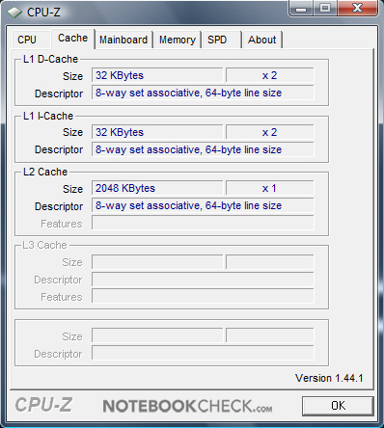The width and height of the screenshot is (384, 428).
Task: Switch to the SPD tab
Action: click(222, 40)
